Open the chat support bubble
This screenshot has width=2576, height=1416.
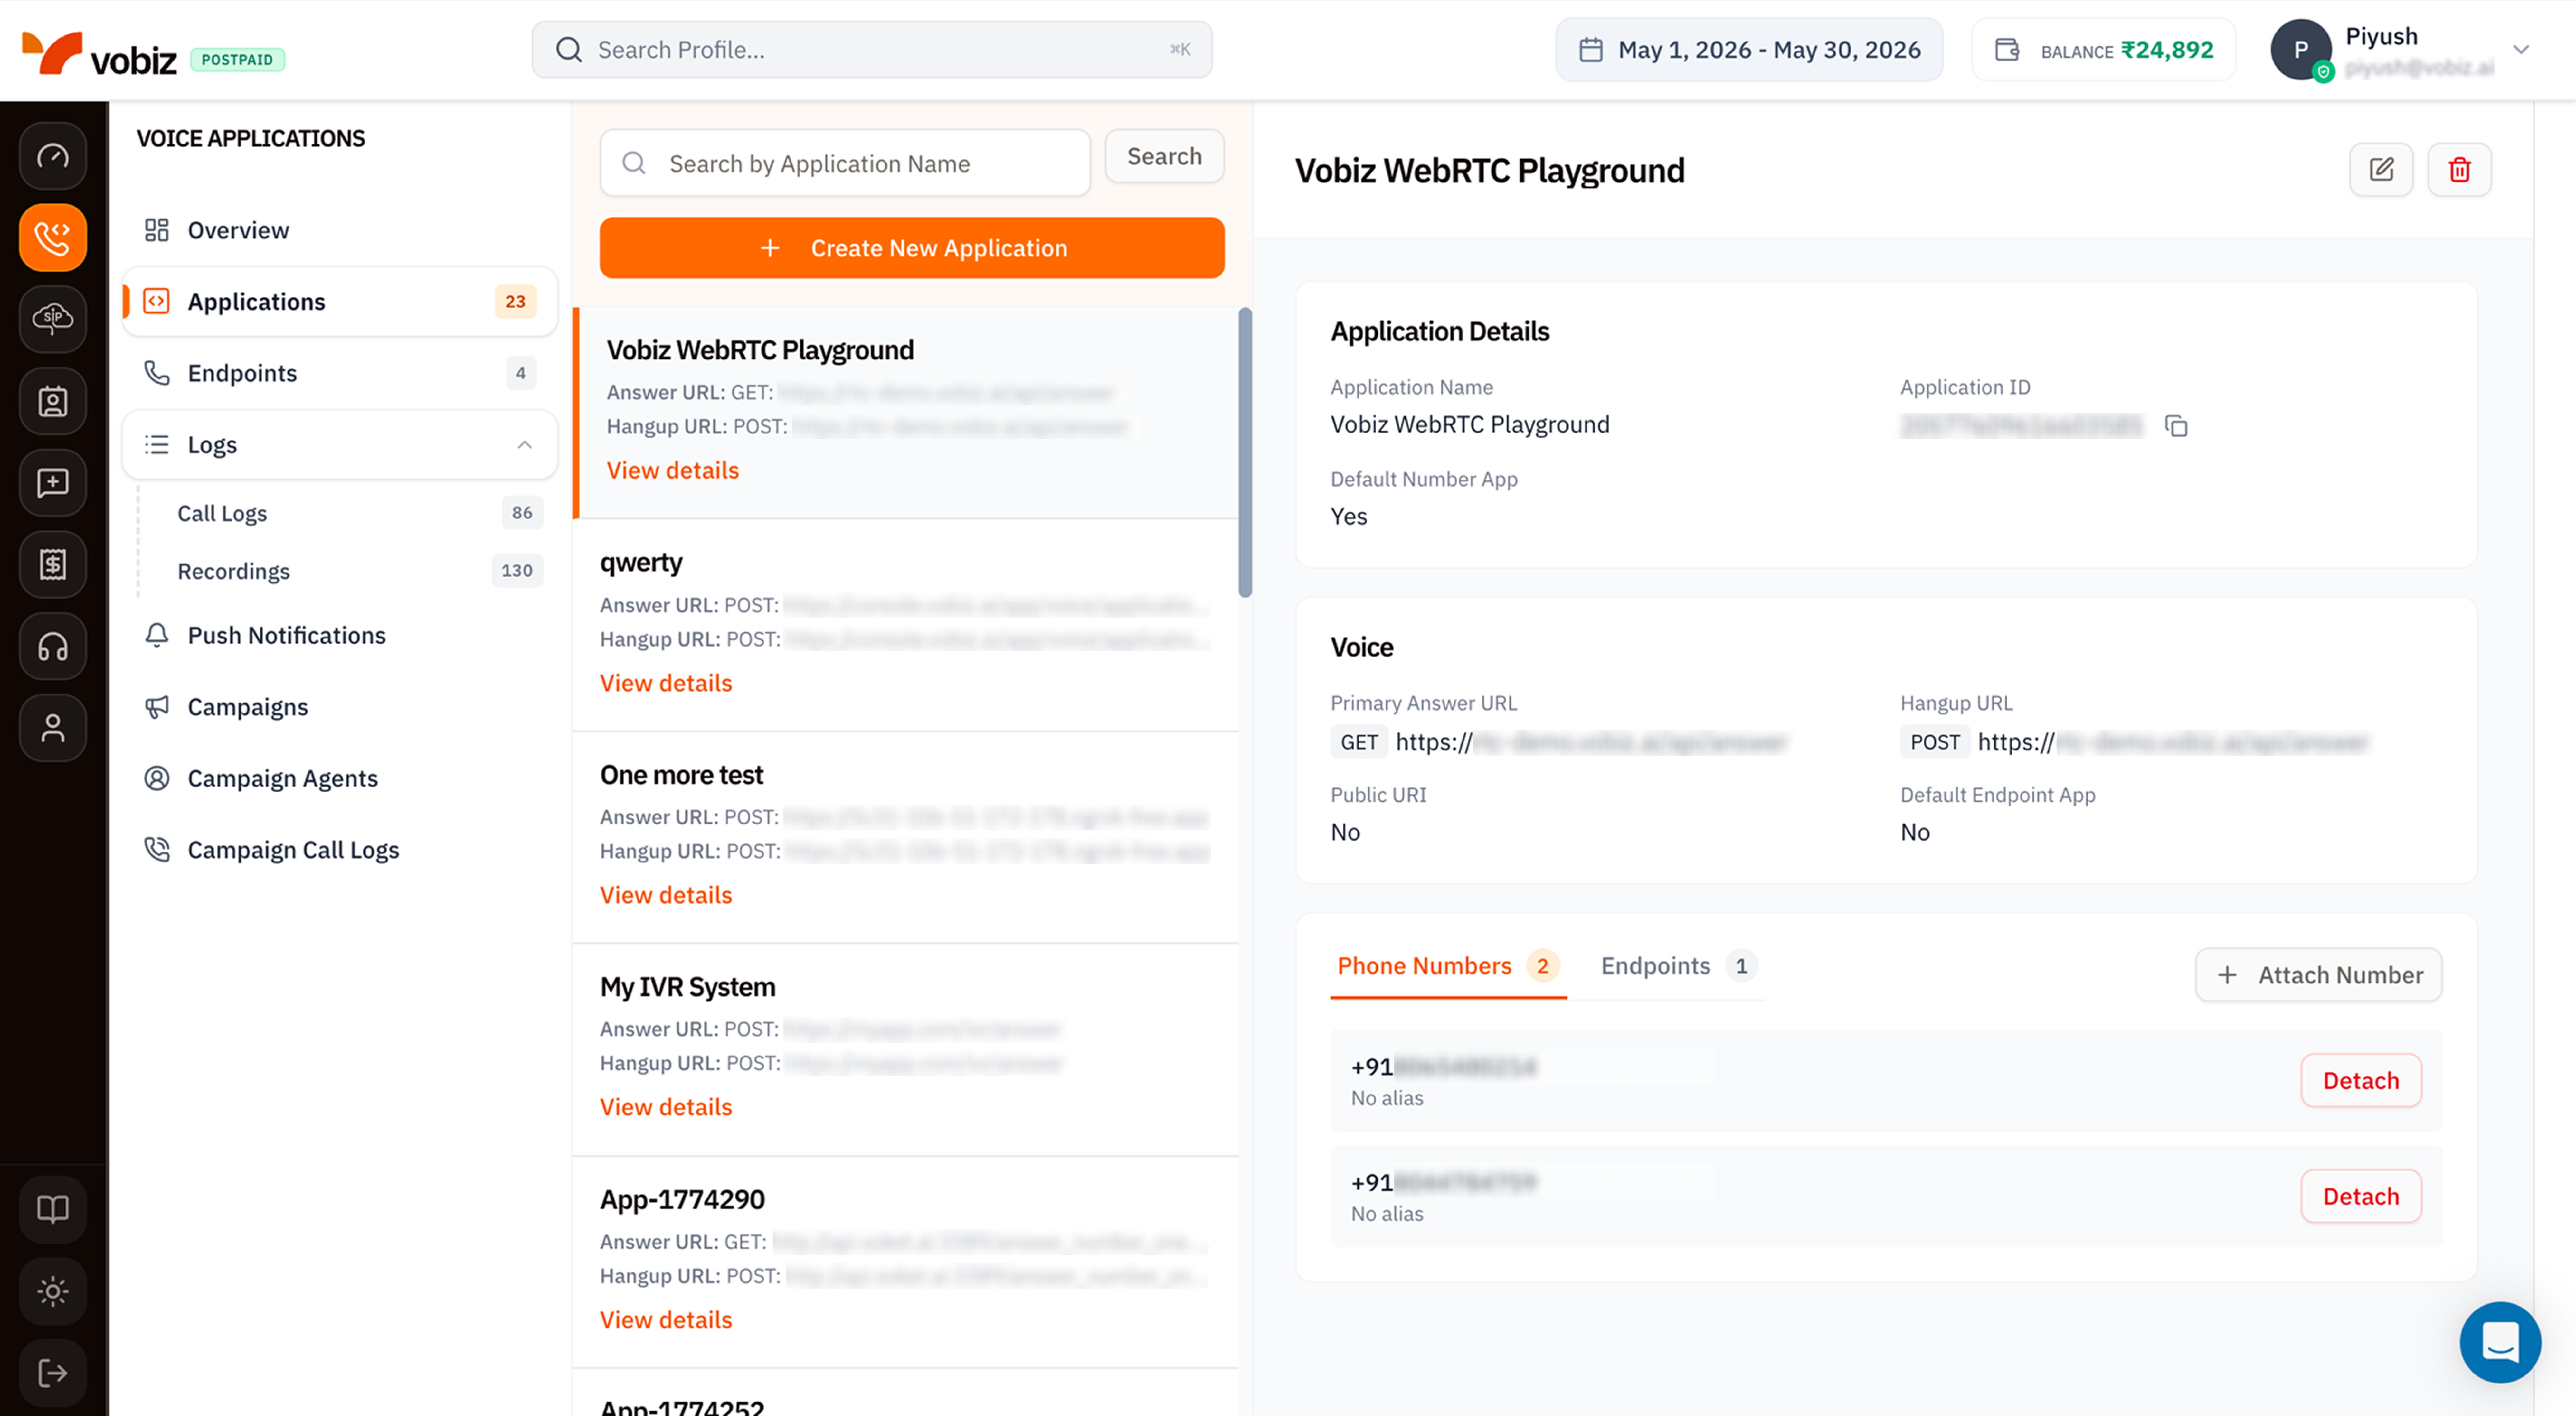pos(2500,1342)
